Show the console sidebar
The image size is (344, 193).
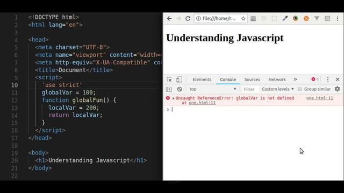coord(169,90)
